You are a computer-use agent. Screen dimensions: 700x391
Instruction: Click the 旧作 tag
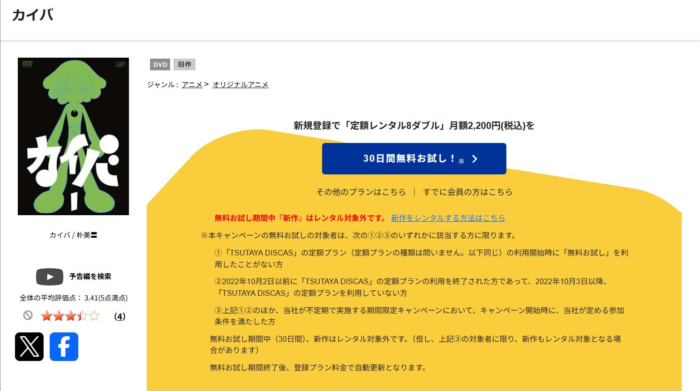tap(184, 65)
